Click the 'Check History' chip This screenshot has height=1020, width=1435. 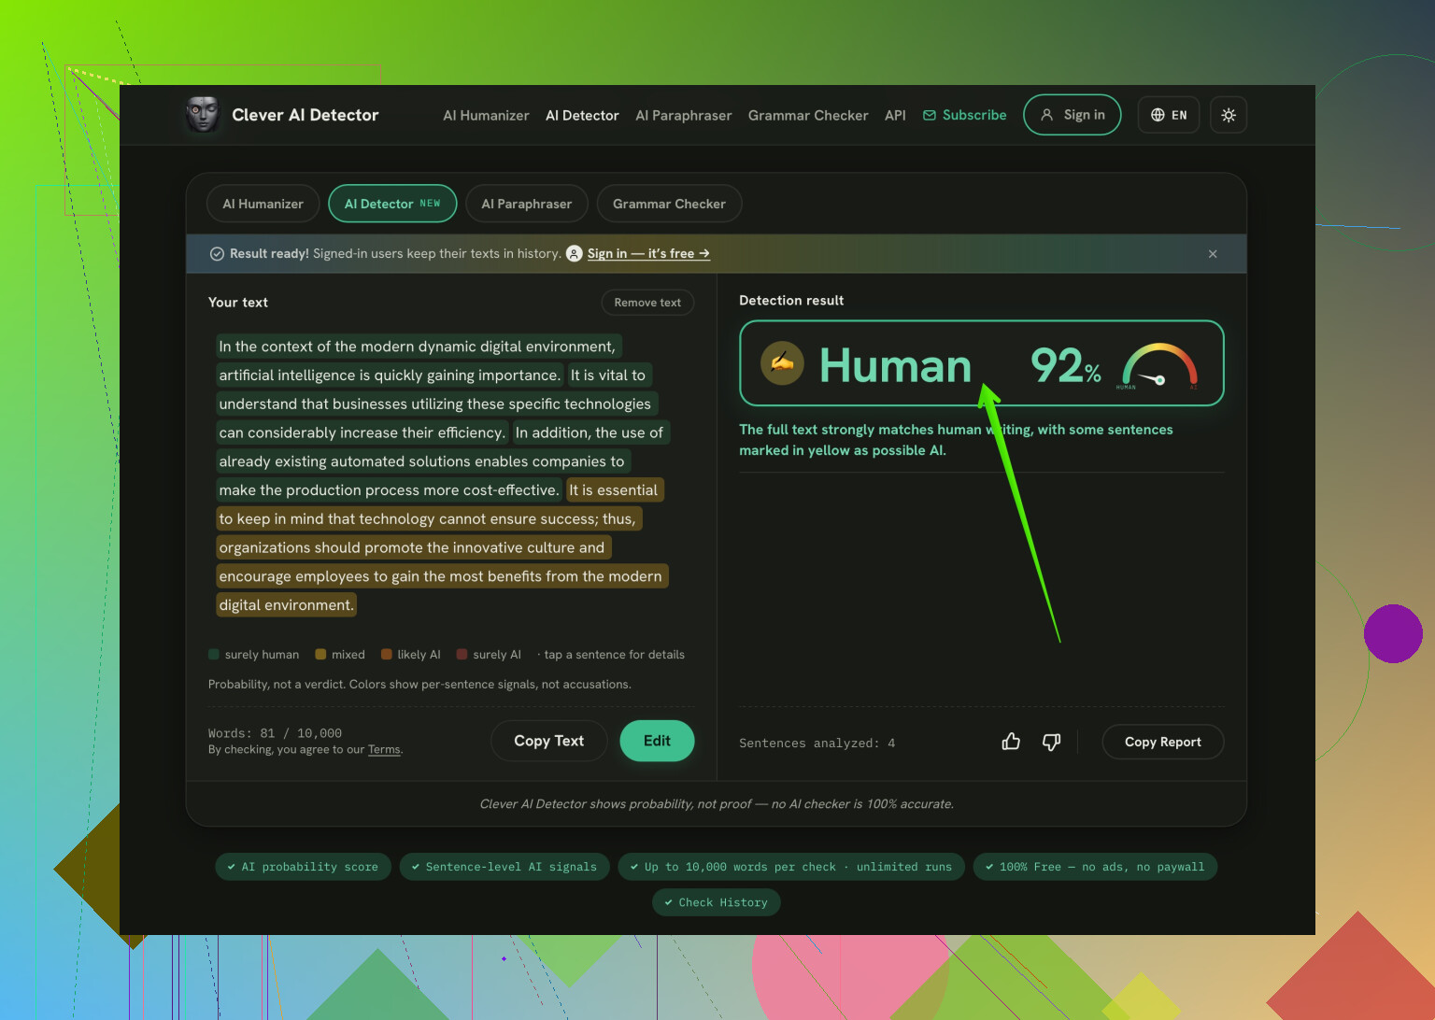coord(717,902)
